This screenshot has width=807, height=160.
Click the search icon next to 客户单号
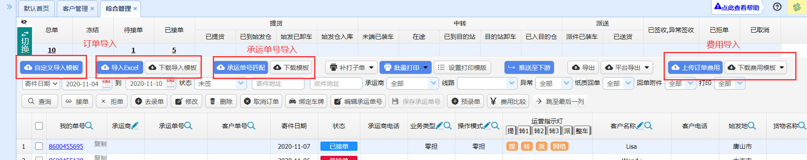251,126
